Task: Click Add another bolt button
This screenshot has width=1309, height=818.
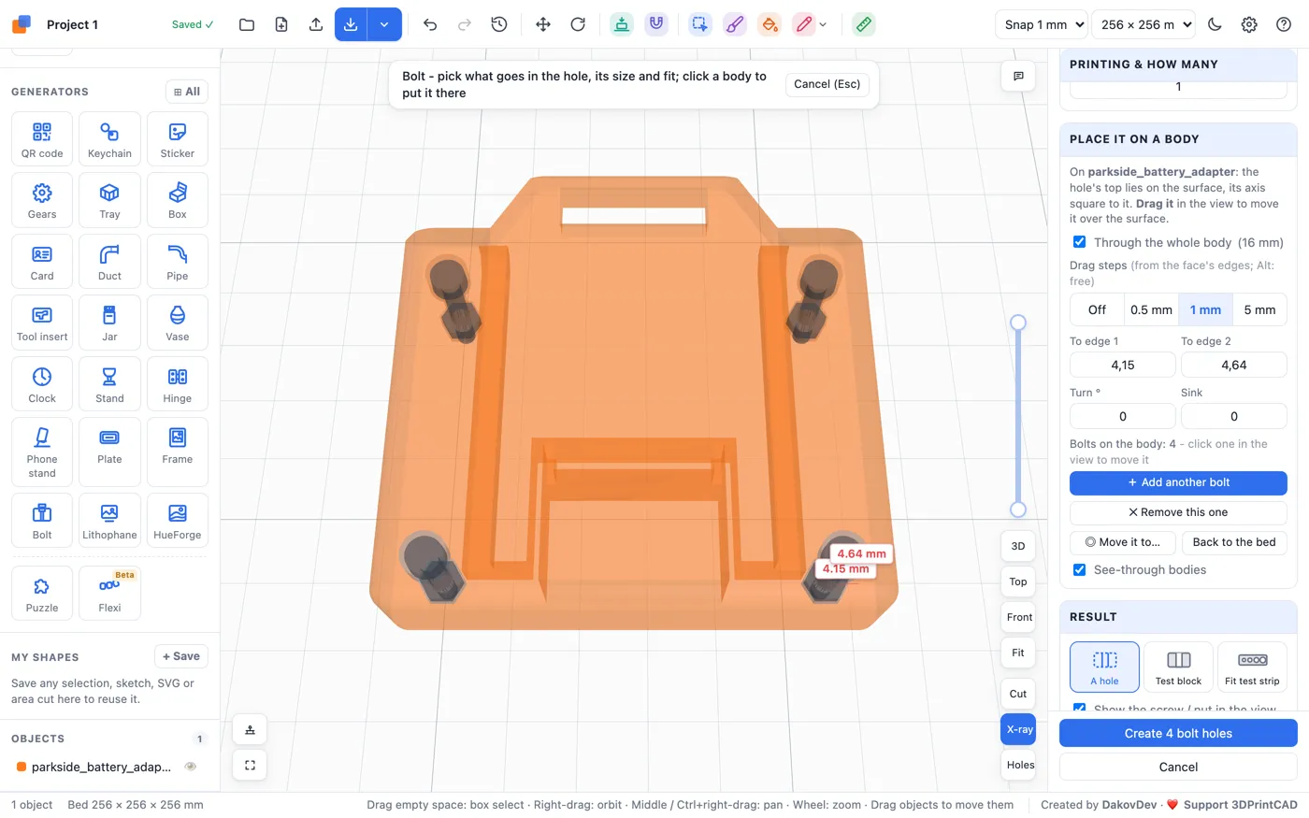Action: 1178,482
